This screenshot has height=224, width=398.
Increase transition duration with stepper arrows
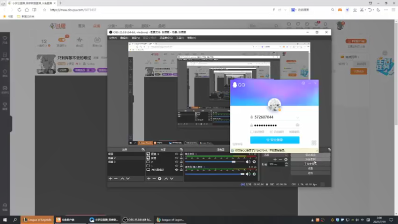287,163
